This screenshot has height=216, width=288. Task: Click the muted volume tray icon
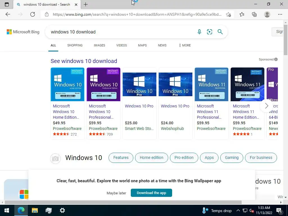tap(251, 210)
